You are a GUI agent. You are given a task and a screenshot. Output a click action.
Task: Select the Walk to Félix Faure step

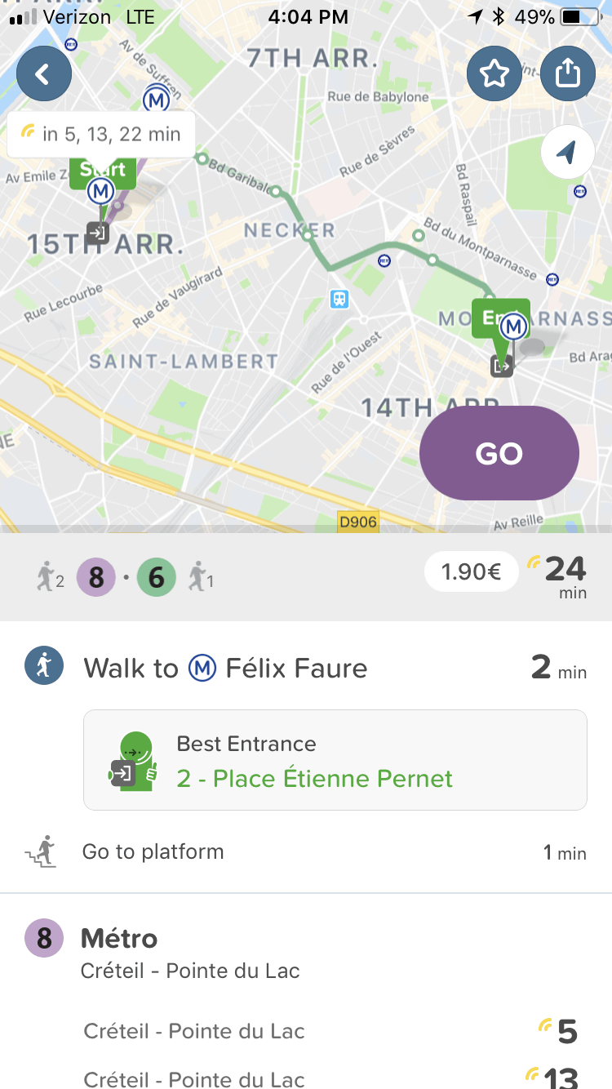[225, 669]
